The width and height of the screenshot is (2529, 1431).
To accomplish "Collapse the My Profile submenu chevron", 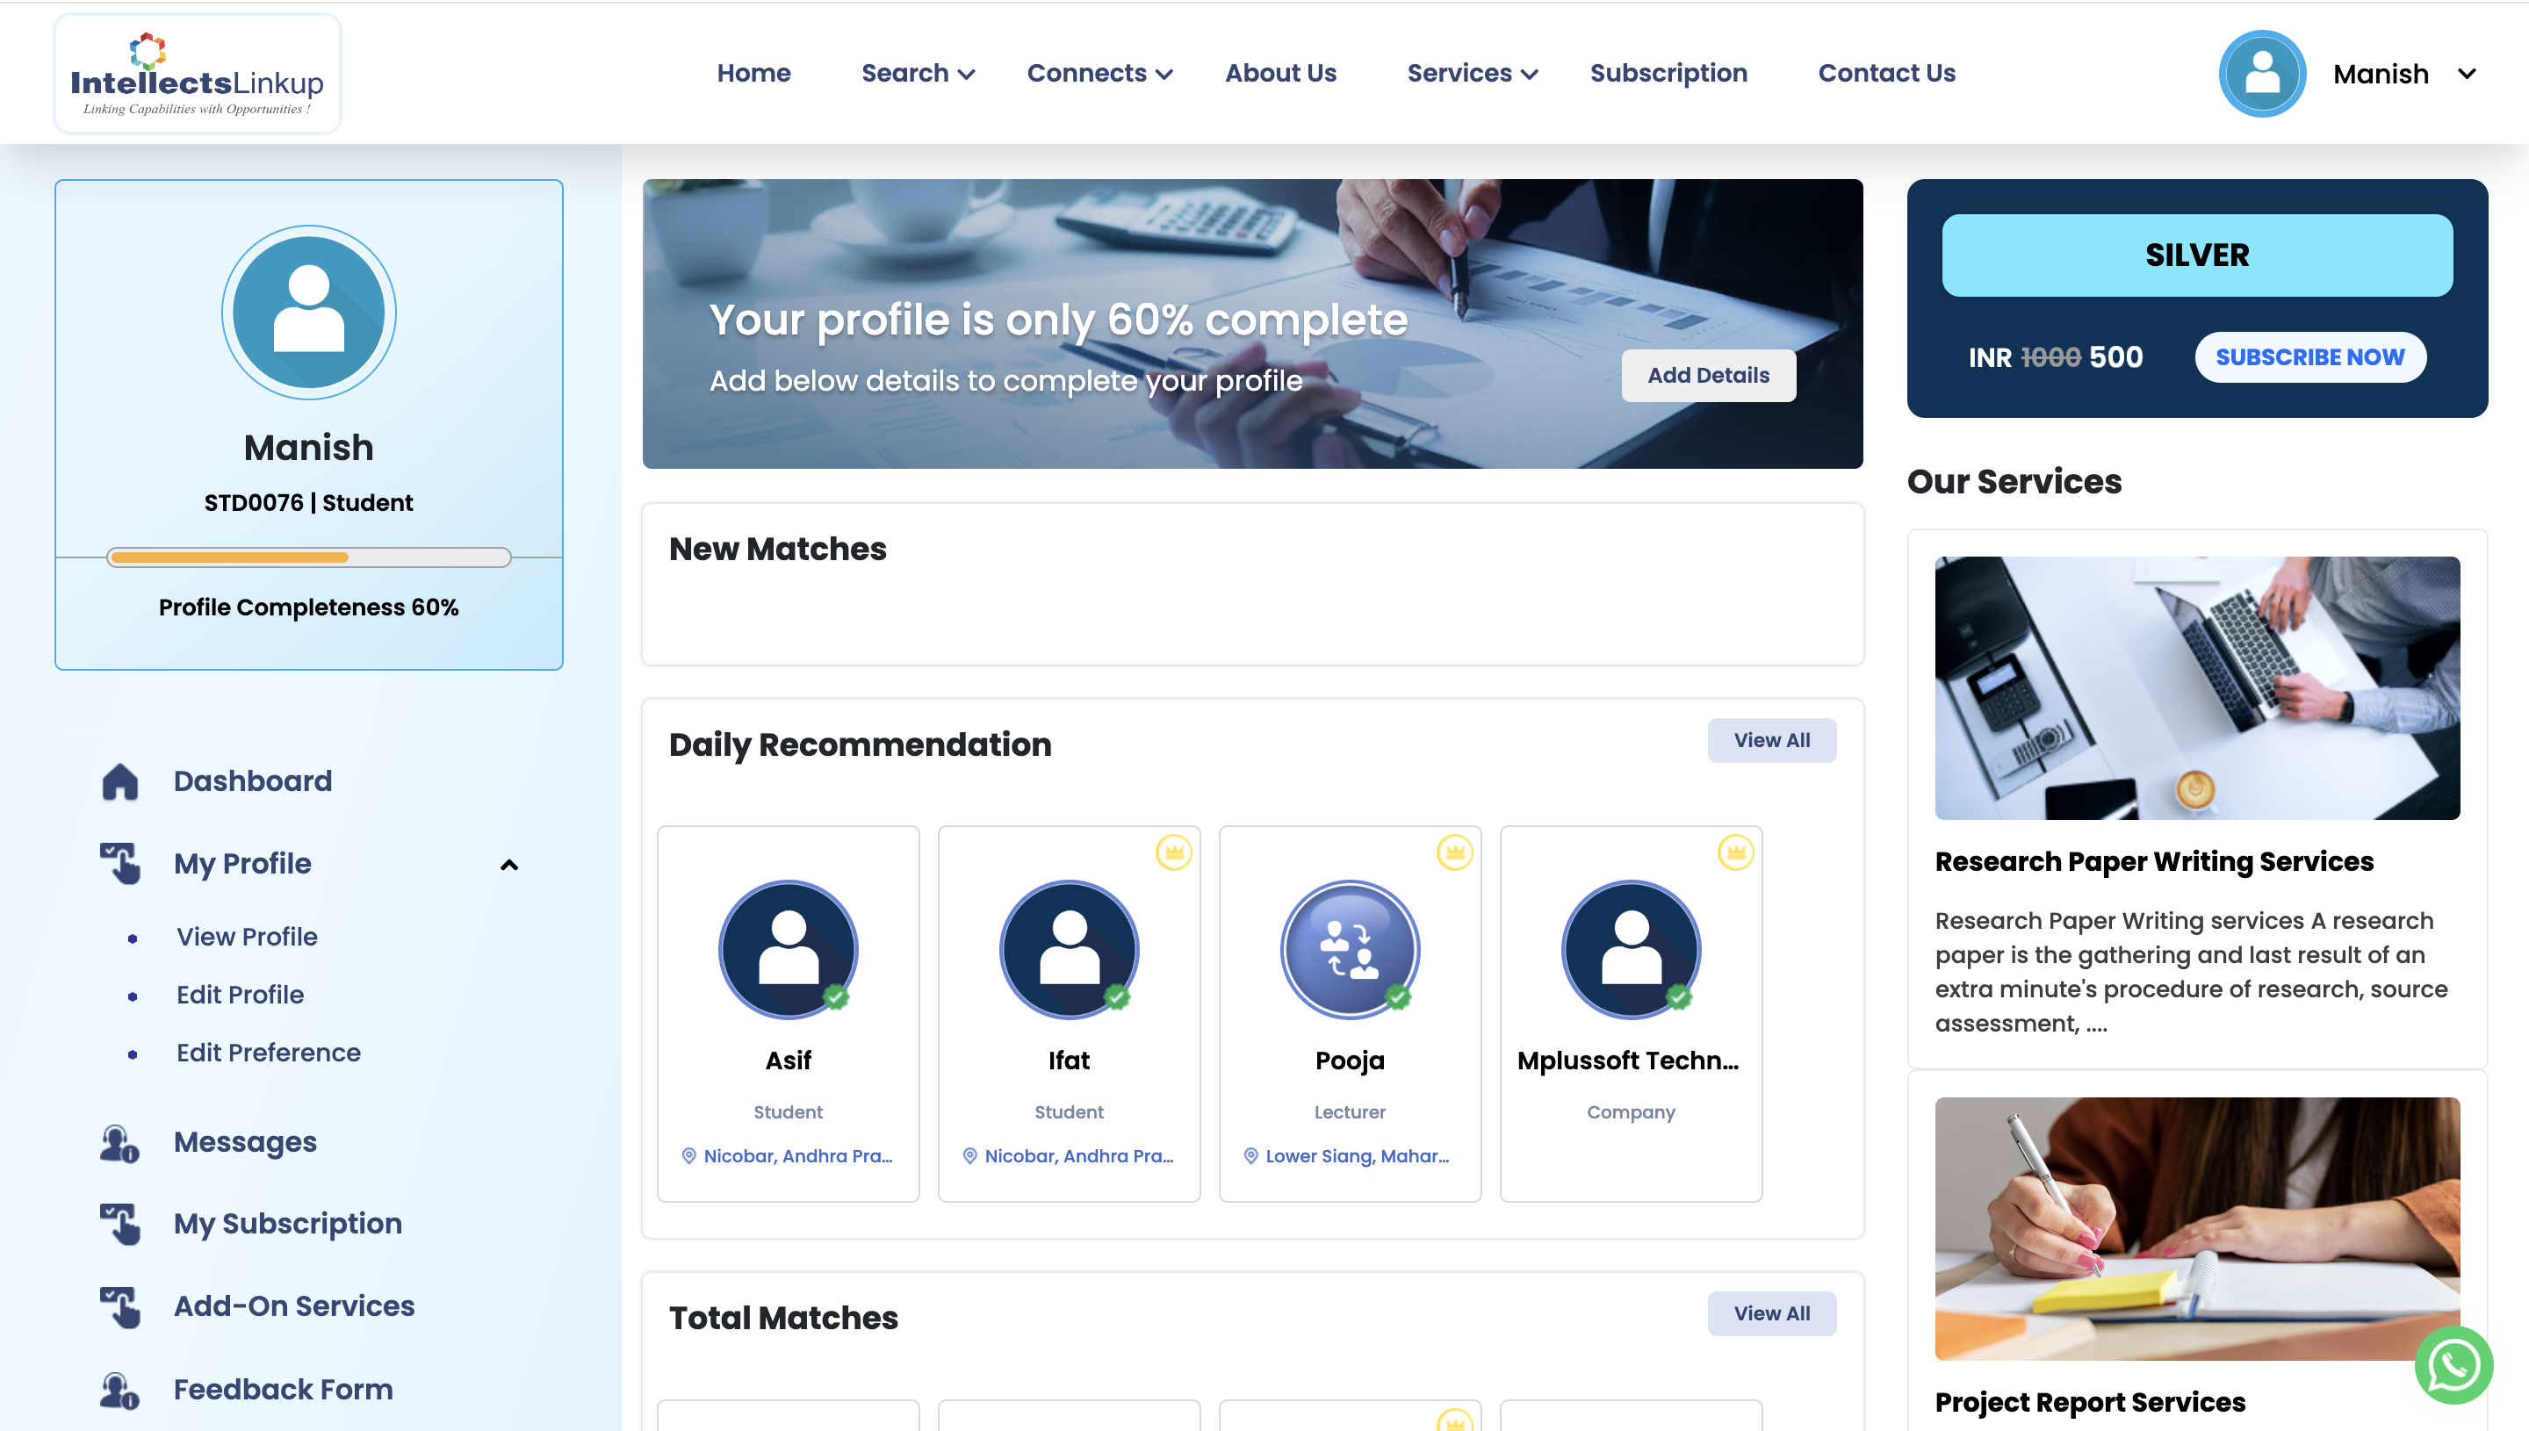I will 509,865.
